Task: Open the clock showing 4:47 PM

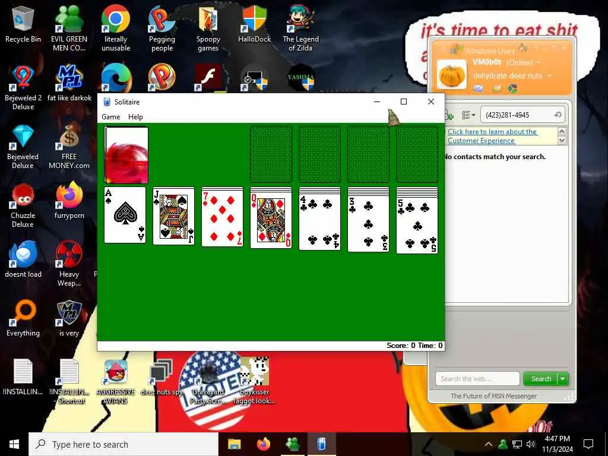Action: (x=557, y=444)
